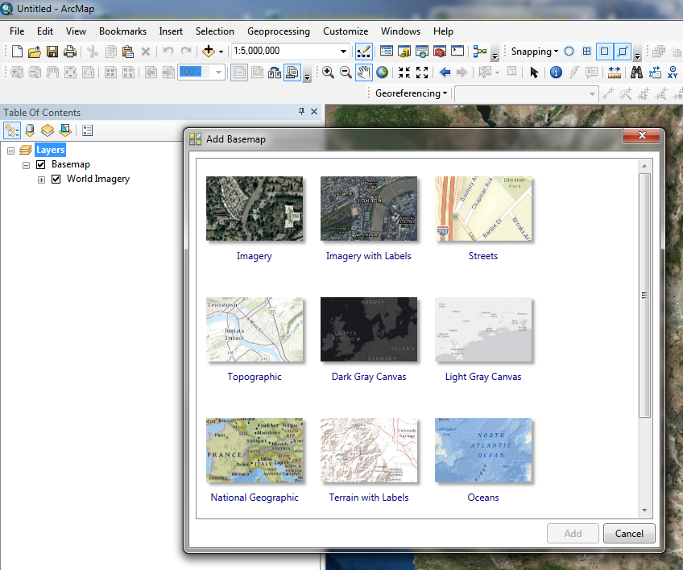Image resolution: width=683 pixels, height=570 pixels.
Task: Open the Bookmarks menu
Action: pyautogui.click(x=123, y=31)
